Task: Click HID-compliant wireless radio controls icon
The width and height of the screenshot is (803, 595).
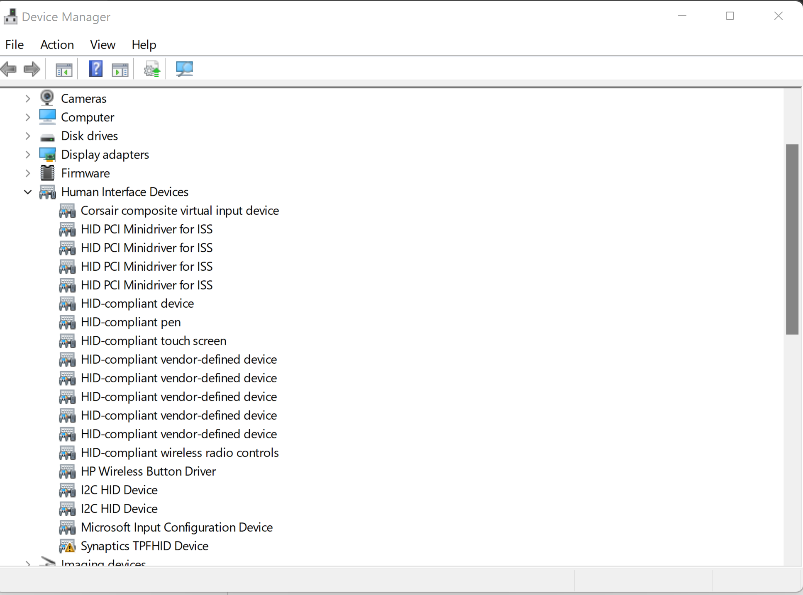Action: (x=67, y=453)
